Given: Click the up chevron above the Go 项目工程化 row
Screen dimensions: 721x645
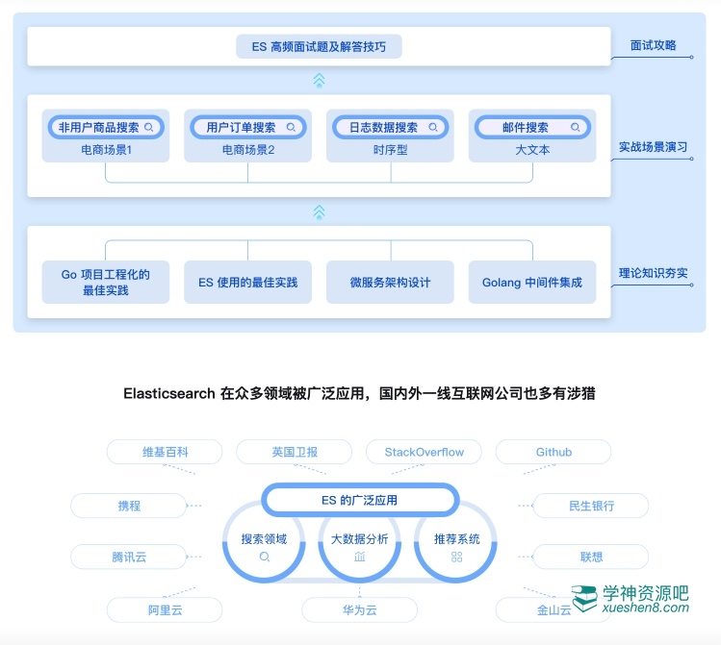Looking at the screenshot, I should [x=320, y=211].
